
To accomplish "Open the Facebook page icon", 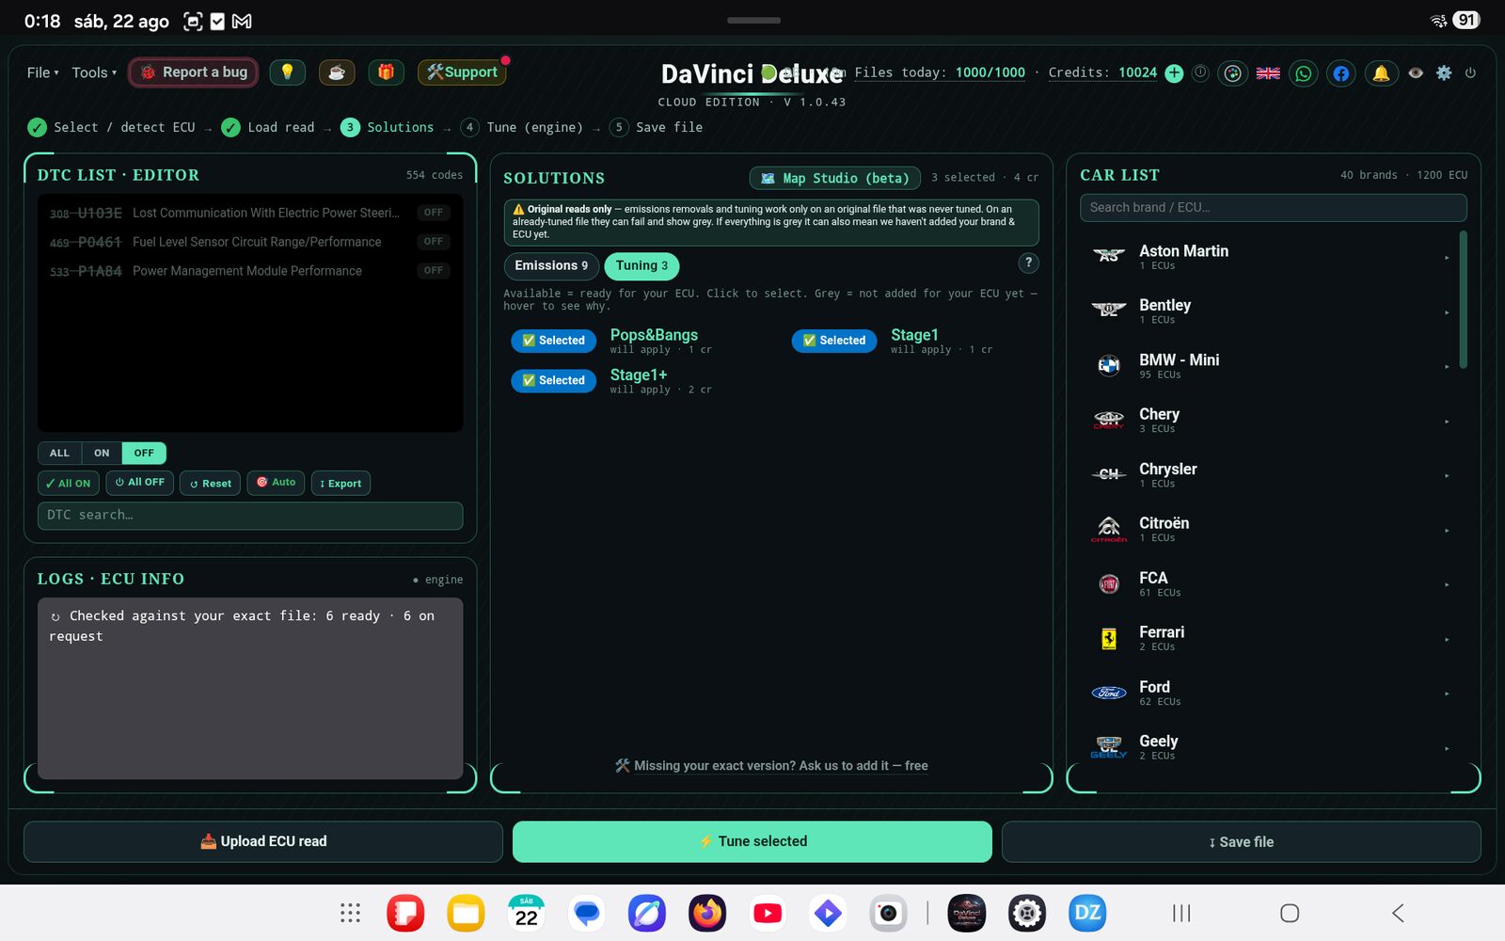I will coord(1341,73).
